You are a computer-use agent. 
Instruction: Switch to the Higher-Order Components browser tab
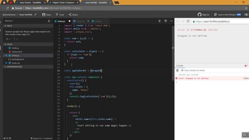[x=64, y=3]
